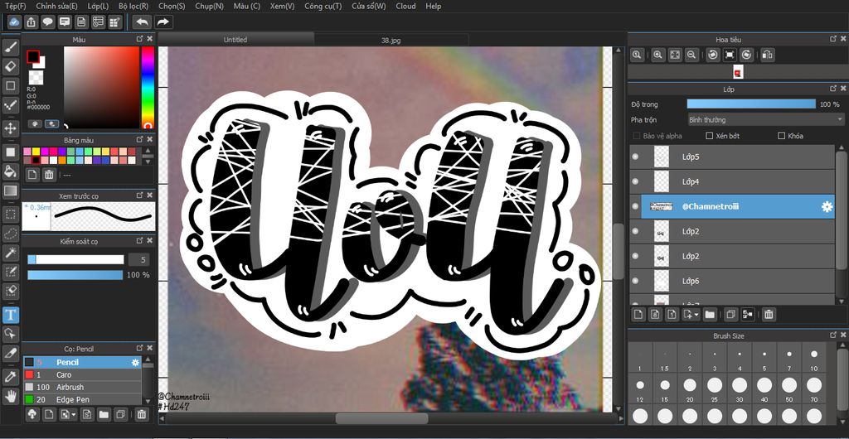
Task: Select the Hand tool
Action: (10, 396)
